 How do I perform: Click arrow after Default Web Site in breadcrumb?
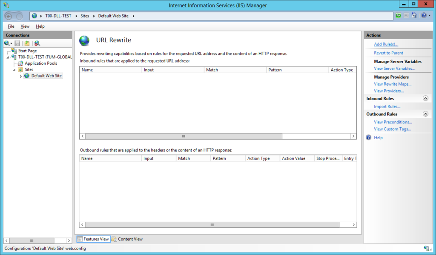[133, 16]
